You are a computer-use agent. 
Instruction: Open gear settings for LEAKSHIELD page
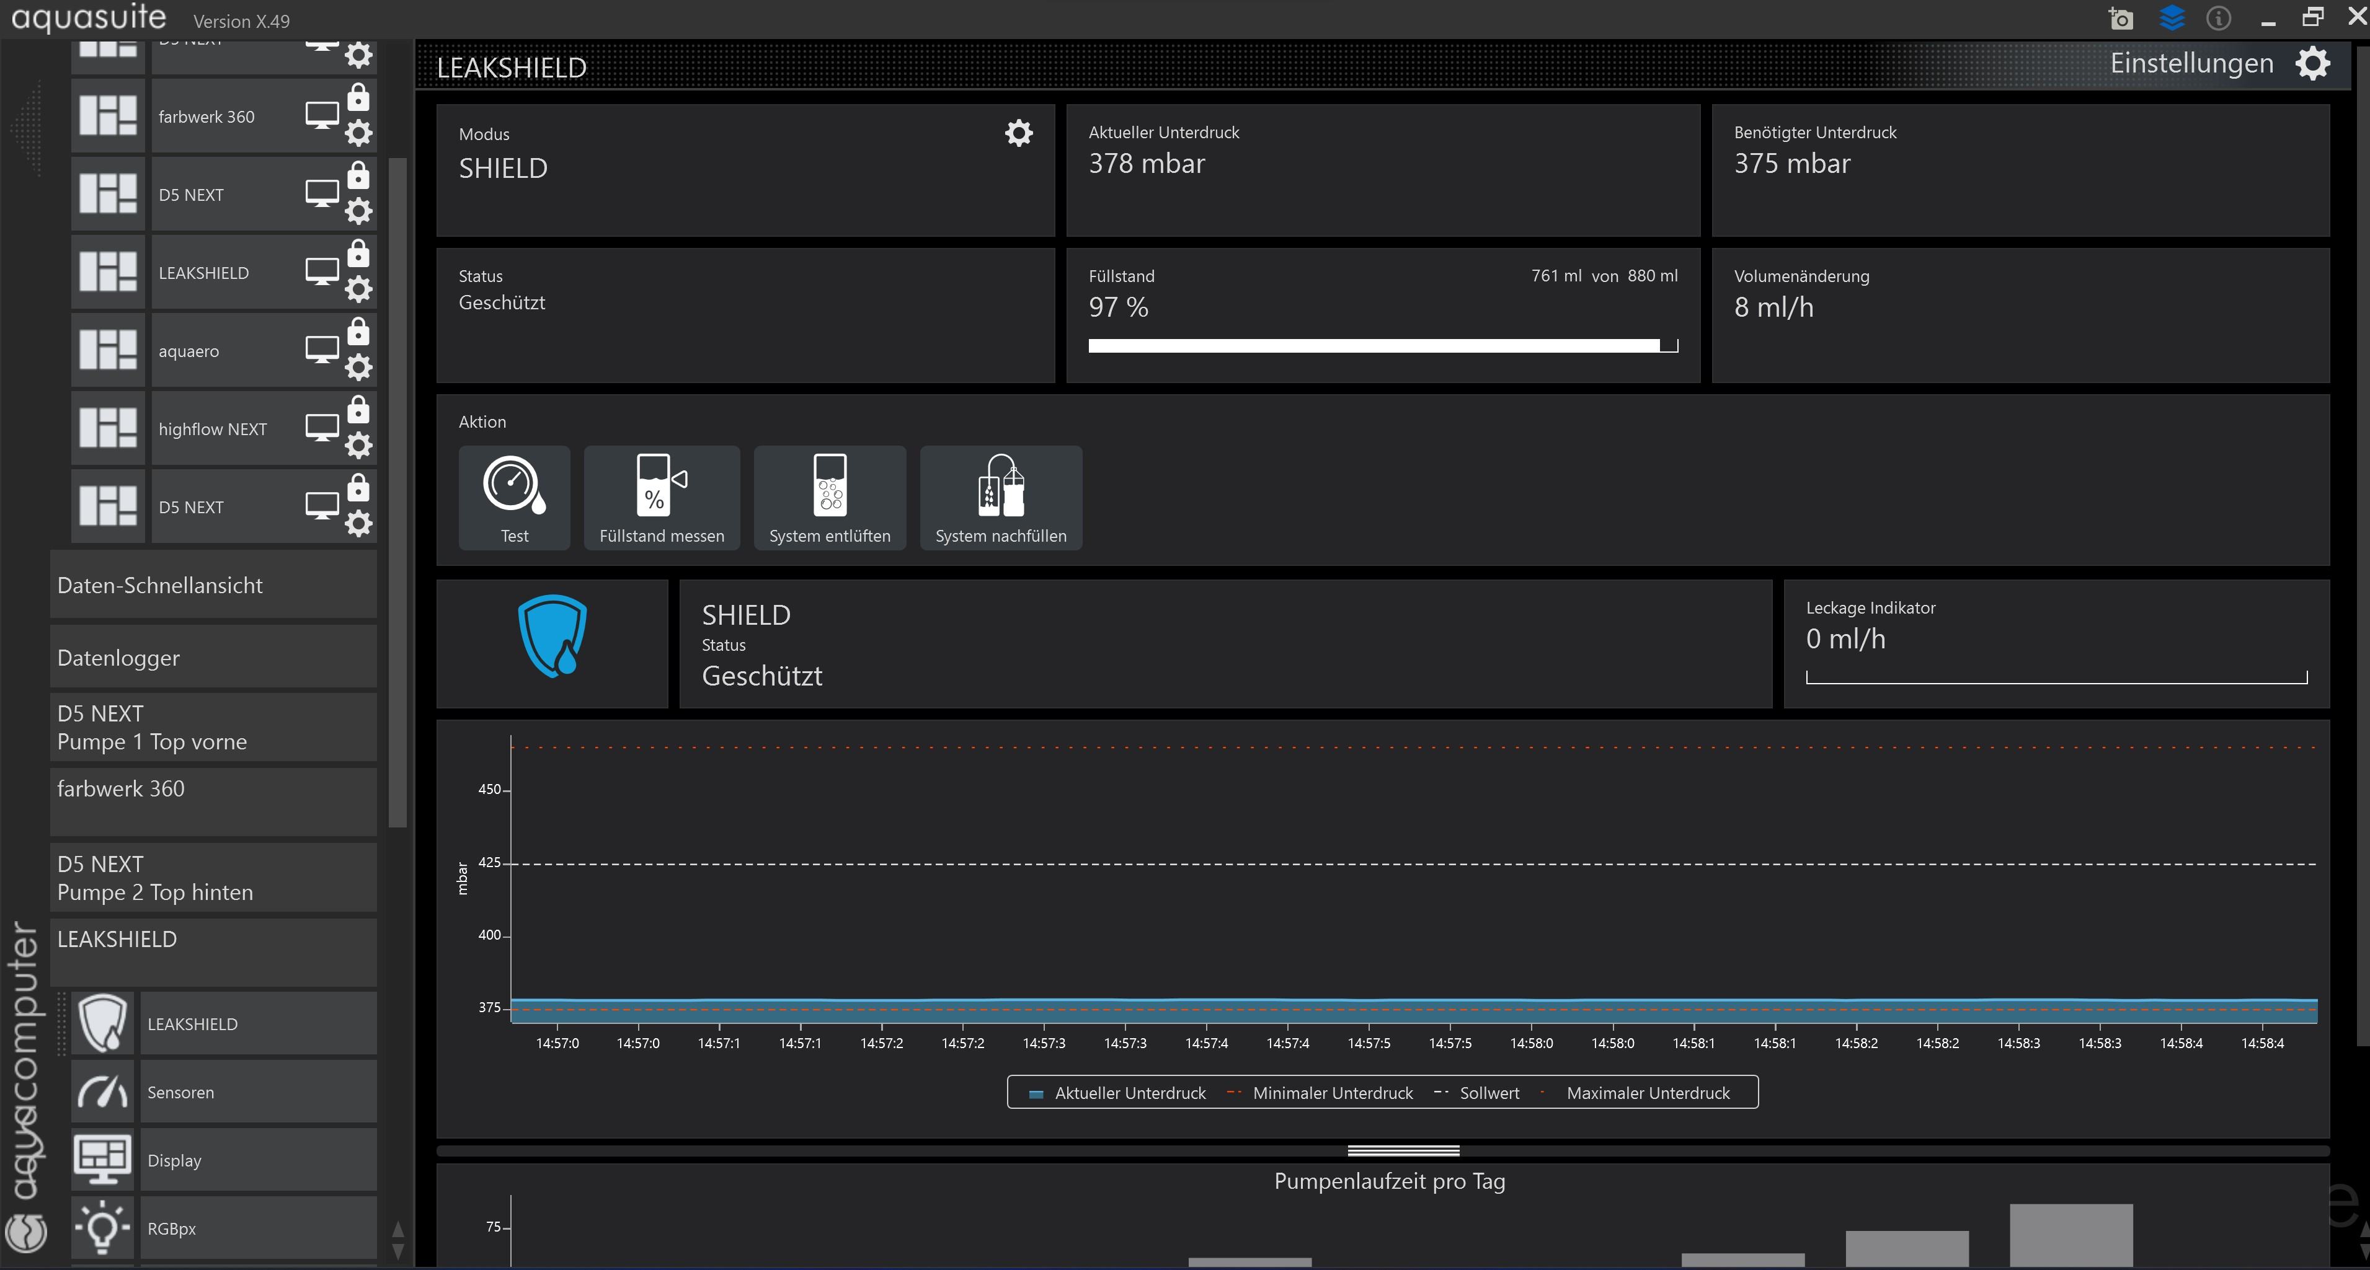pyautogui.click(x=358, y=289)
